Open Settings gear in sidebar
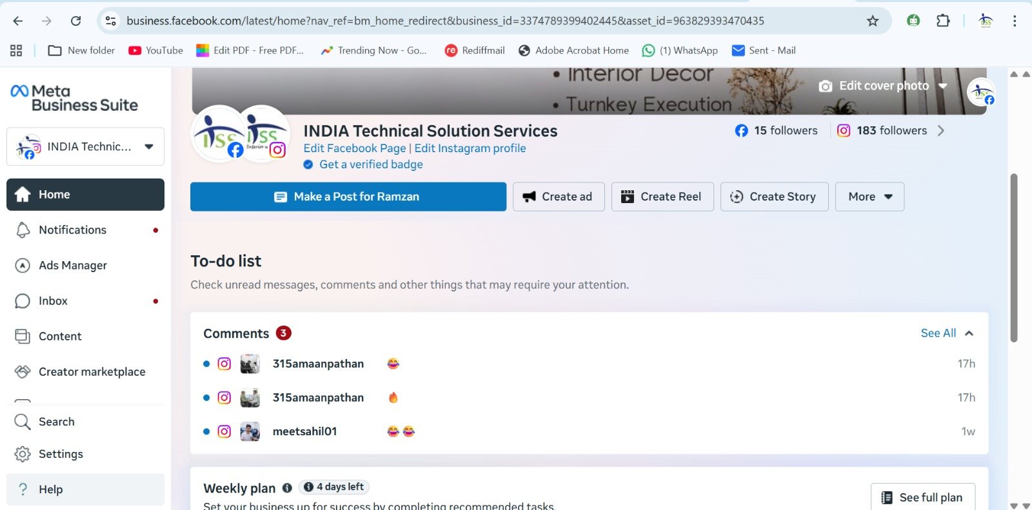Screen dimensions: 1032x510 coord(23,454)
